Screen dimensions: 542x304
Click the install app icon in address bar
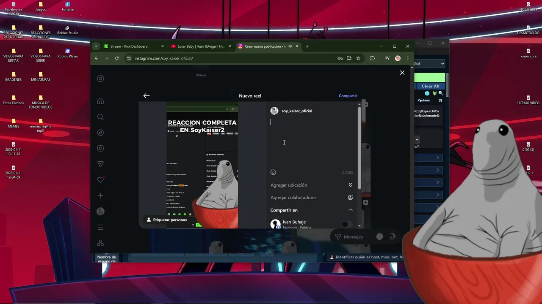[349, 58]
